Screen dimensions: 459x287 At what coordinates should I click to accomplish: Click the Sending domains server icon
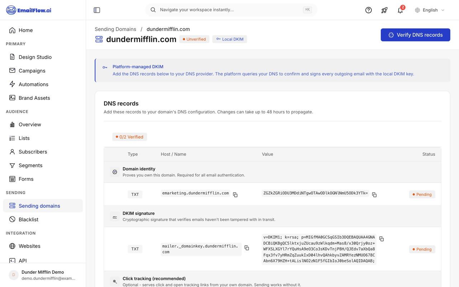(x=12, y=206)
